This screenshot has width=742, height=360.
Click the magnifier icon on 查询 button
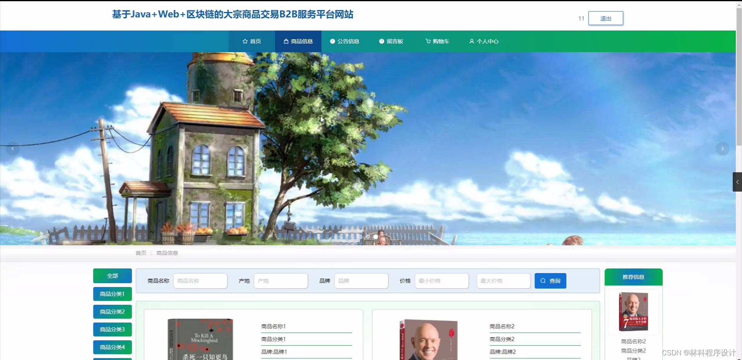click(x=543, y=281)
